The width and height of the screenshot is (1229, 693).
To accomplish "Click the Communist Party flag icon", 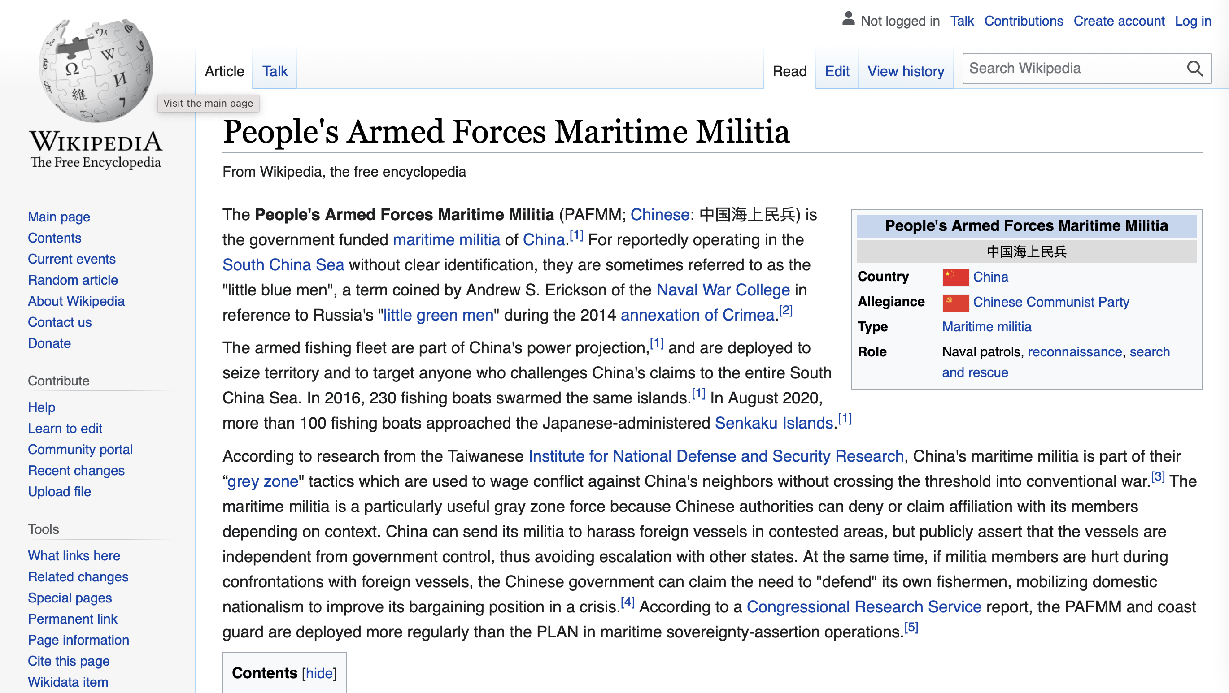I will pyautogui.click(x=955, y=303).
